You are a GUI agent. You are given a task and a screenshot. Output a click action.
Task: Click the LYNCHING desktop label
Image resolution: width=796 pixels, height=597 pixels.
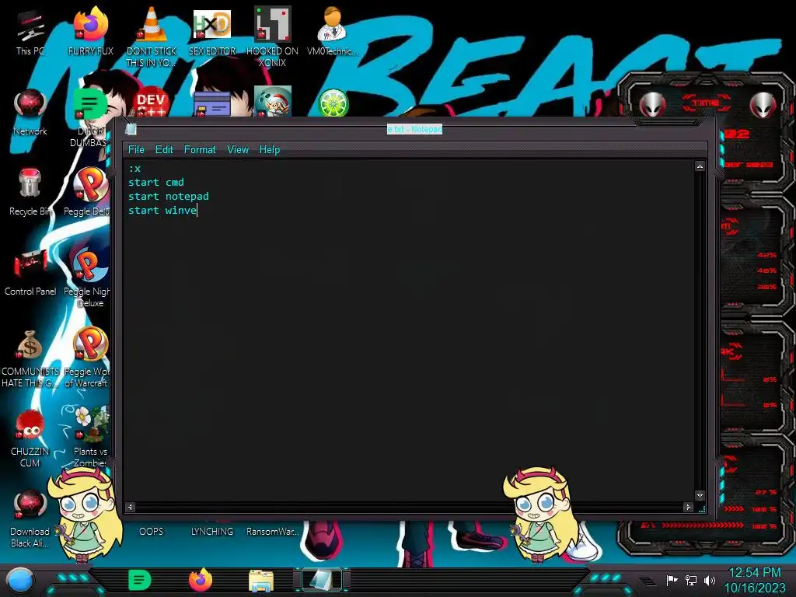[x=211, y=532]
